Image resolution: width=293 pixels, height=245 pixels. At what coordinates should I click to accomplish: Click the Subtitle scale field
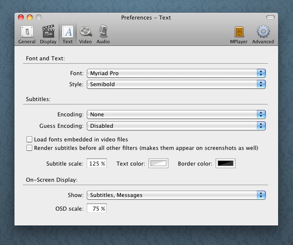97,163
